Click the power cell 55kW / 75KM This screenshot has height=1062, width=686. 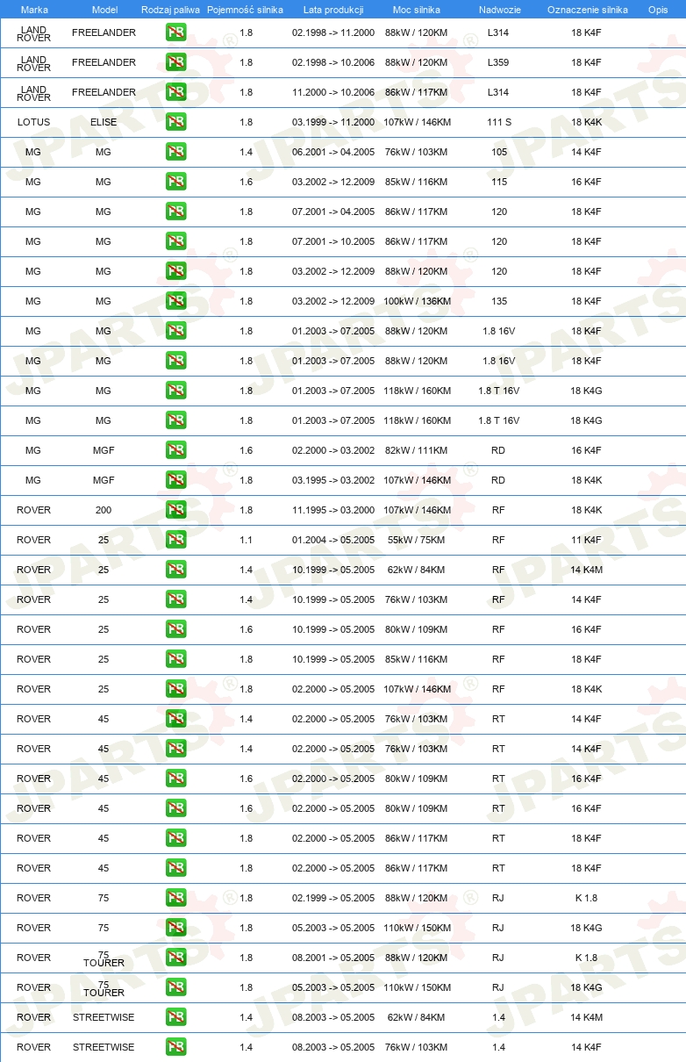coord(417,540)
